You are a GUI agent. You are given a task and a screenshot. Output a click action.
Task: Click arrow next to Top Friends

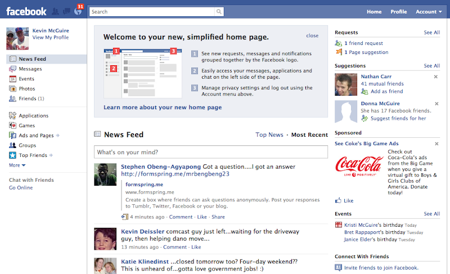[x=51, y=155]
